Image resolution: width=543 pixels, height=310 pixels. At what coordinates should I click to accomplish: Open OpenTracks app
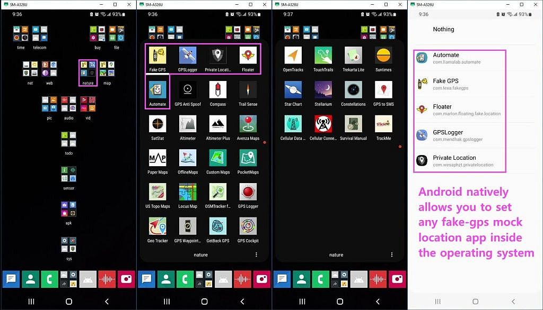pos(293,56)
